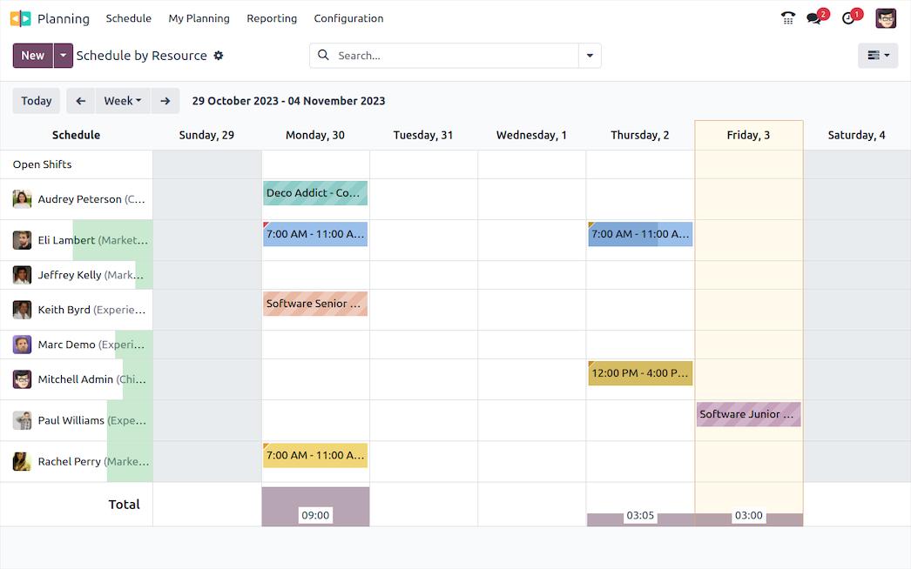Open Mitchell Admin's 12:00 PM Thursday shift

click(640, 373)
